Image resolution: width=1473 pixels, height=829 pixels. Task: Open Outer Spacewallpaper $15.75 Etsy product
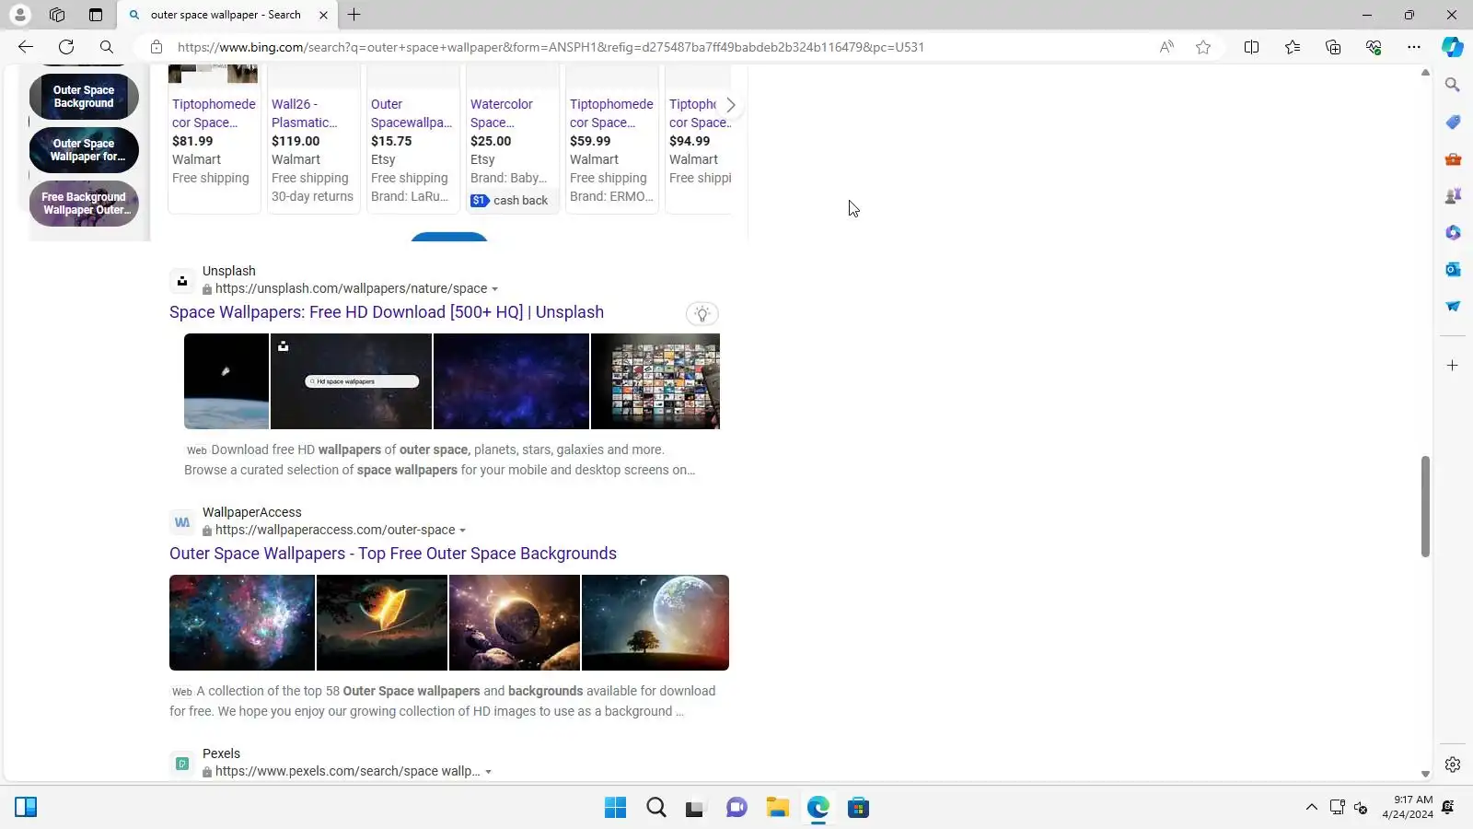pyautogui.click(x=412, y=113)
